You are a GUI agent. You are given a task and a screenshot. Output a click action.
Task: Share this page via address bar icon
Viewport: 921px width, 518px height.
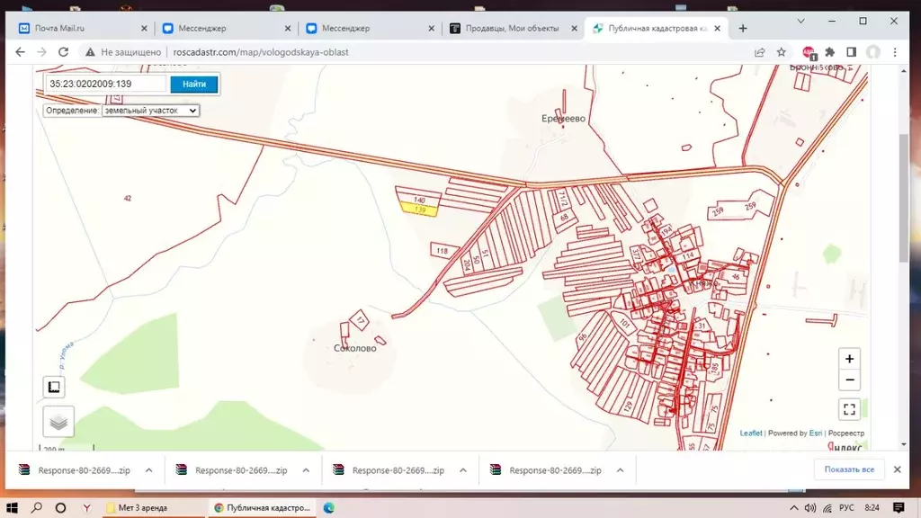click(x=759, y=52)
